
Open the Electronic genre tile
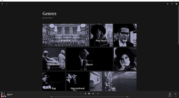click(x=54, y=59)
